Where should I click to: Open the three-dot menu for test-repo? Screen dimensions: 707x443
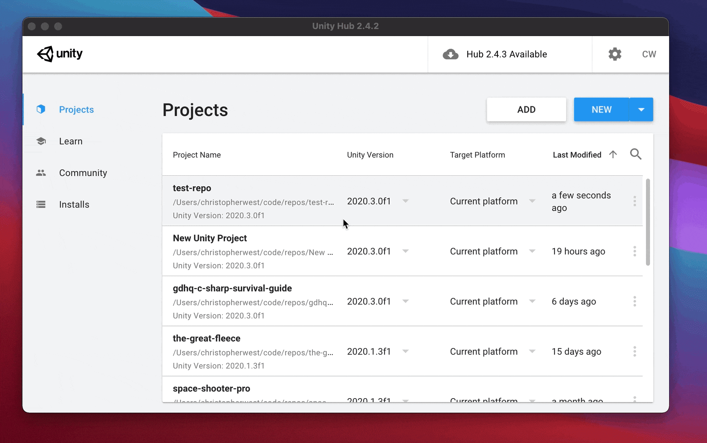[x=635, y=201]
